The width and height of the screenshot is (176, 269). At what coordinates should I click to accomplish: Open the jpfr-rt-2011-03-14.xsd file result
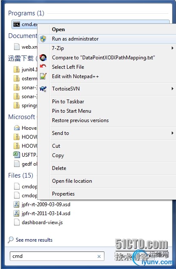46,213
